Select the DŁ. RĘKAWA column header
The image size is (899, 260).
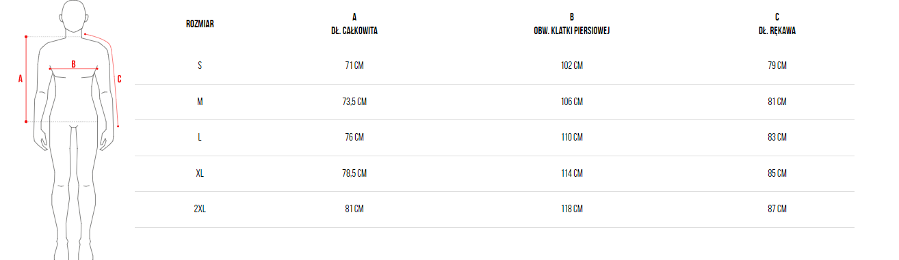[777, 23]
